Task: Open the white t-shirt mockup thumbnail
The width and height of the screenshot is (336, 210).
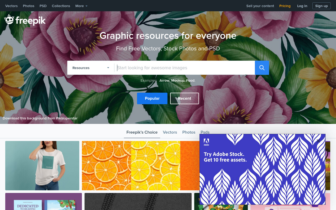Action: pos(42,166)
